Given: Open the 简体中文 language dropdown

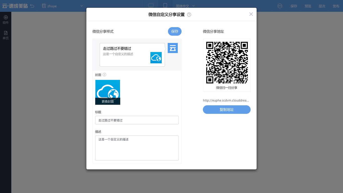Looking at the screenshot, I should [185, 6].
